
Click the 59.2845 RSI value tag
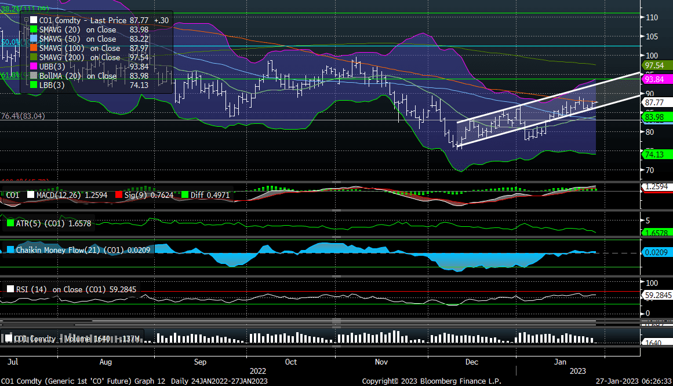pos(657,295)
